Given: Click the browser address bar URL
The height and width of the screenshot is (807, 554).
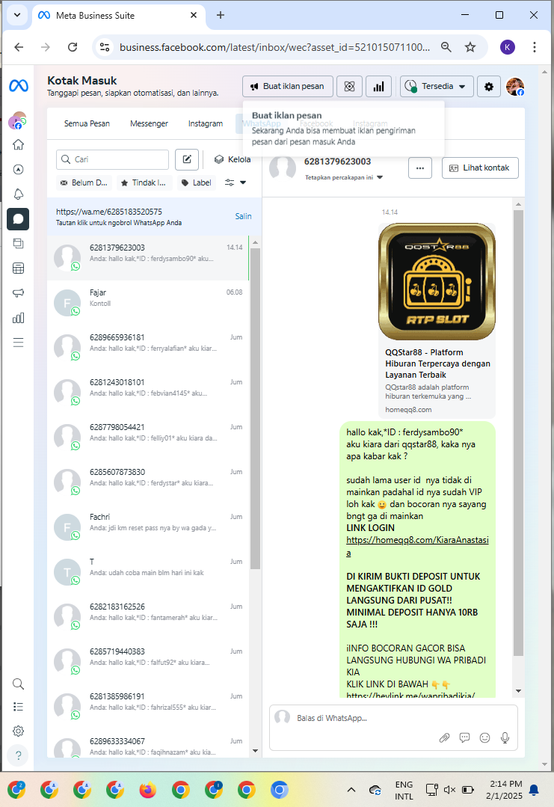Looking at the screenshot, I should pyautogui.click(x=274, y=47).
